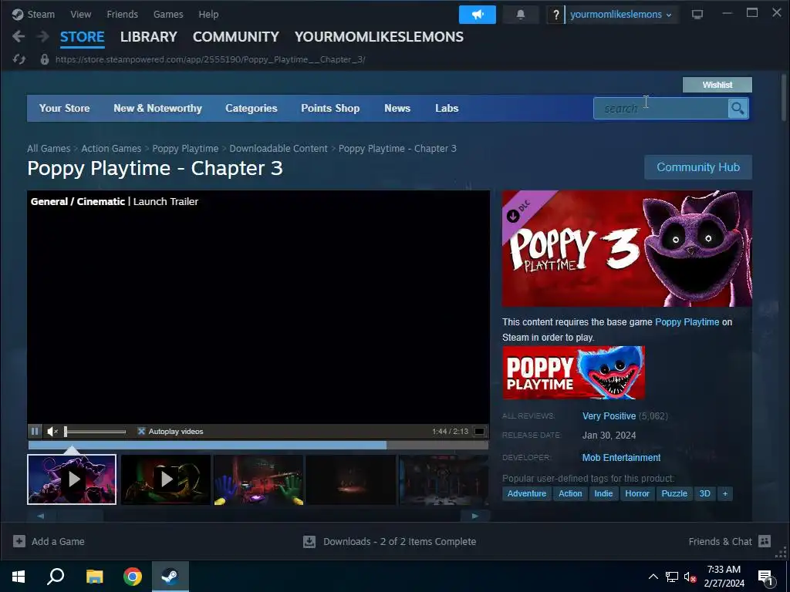Open the Points Shop tab

click(330, 108)
